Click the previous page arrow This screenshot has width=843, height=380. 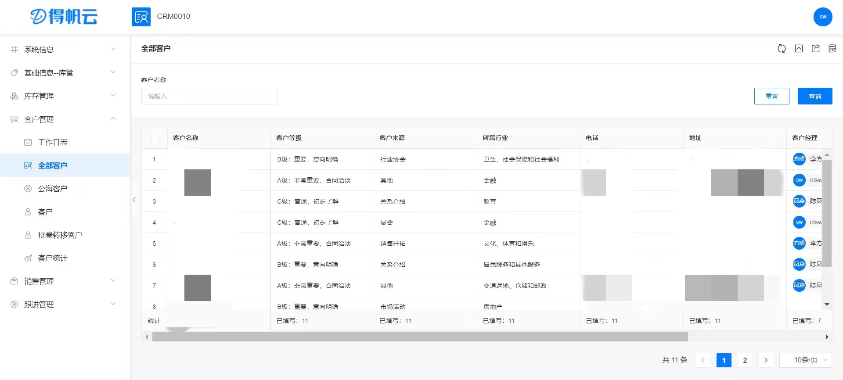(x=702, y=360)
